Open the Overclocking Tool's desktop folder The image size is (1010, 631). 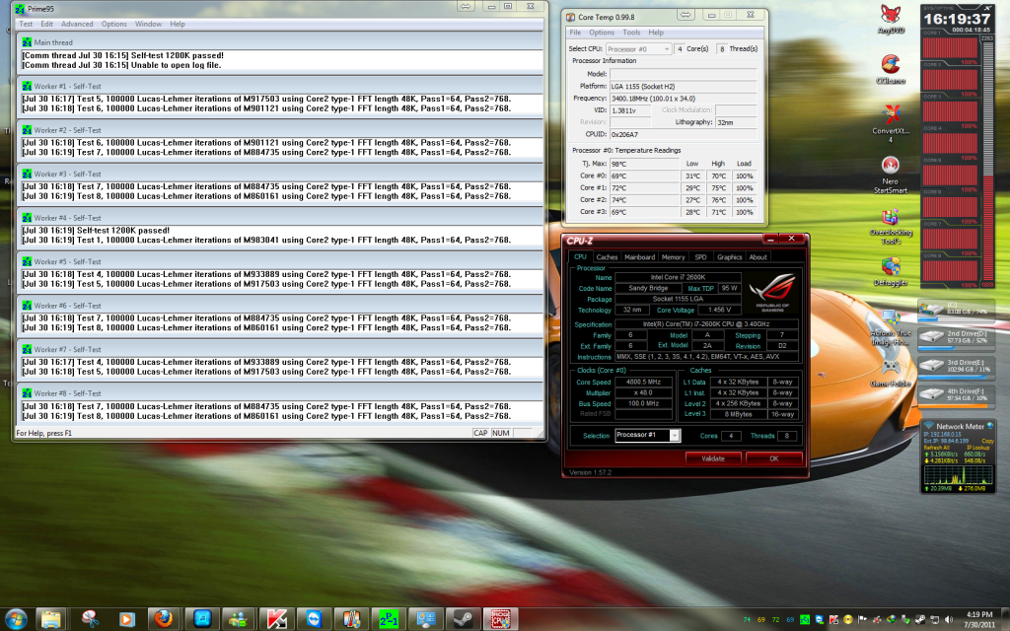click(x=891, y=226)
